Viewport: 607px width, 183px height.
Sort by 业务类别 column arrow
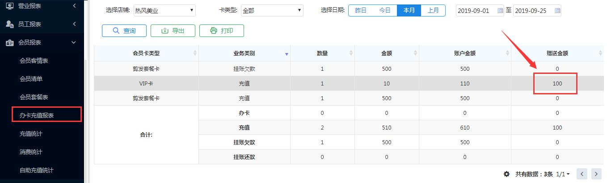click(287, 54)
